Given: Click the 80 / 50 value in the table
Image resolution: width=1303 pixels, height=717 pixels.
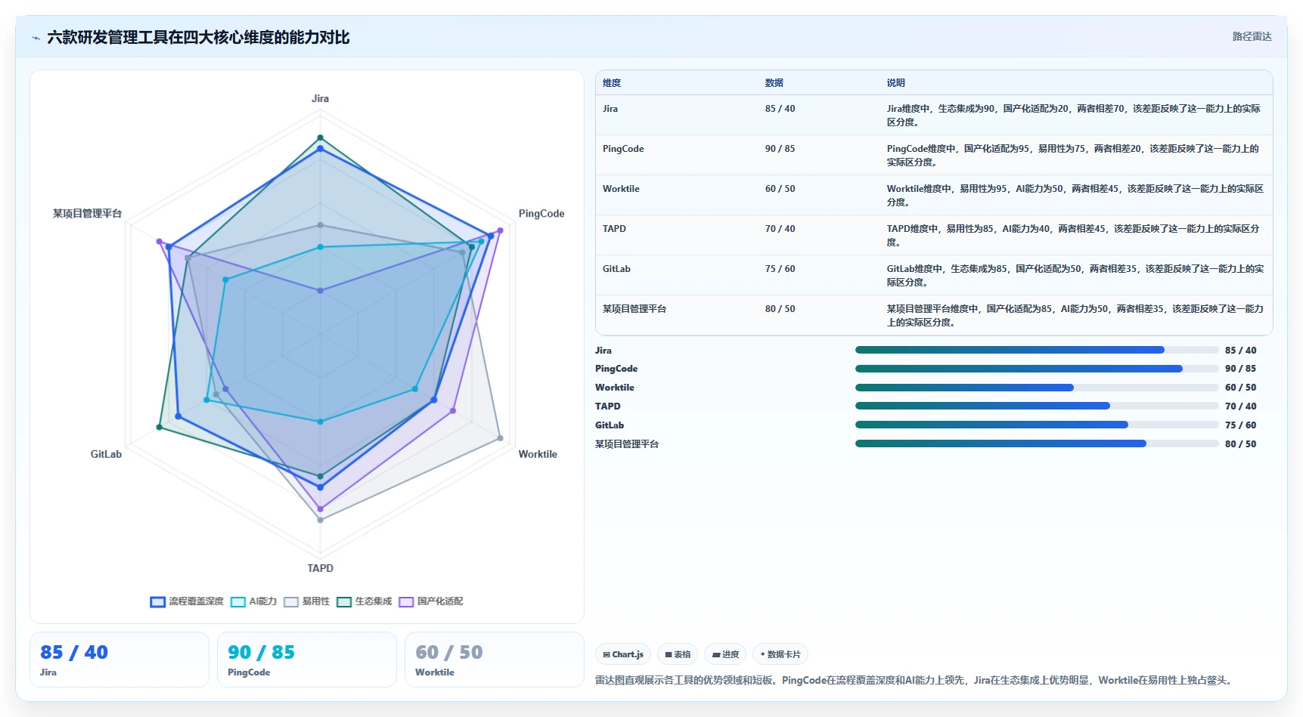Looking at the screenshot, I should click(780, 309).
